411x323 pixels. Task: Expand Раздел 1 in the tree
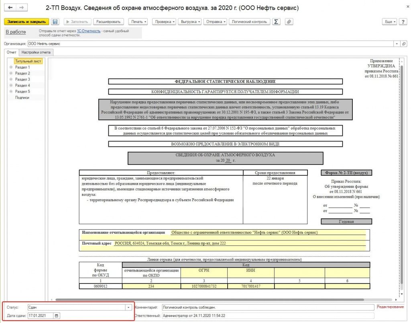pyautogui.click(x=11, y=67)
